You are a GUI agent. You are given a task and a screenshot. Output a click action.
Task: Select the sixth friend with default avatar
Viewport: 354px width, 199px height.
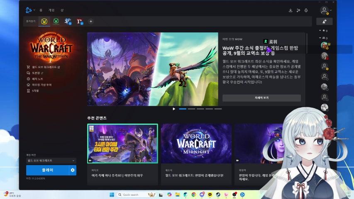325,97
